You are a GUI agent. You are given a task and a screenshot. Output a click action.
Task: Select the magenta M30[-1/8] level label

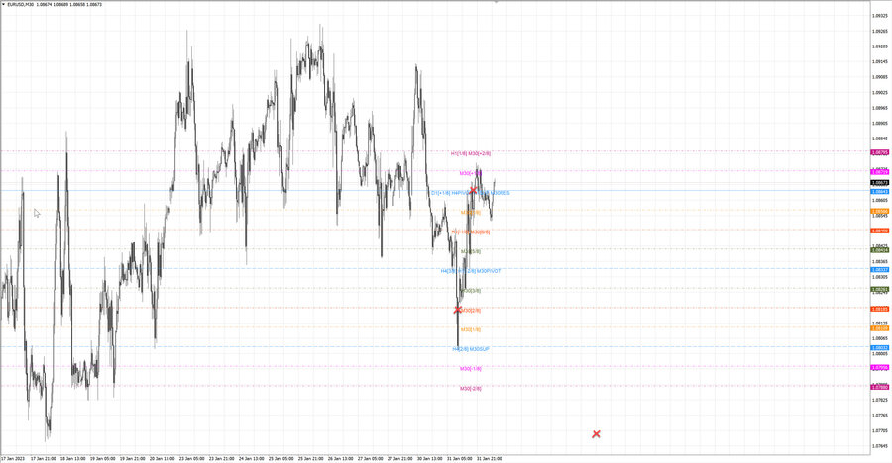471,369
